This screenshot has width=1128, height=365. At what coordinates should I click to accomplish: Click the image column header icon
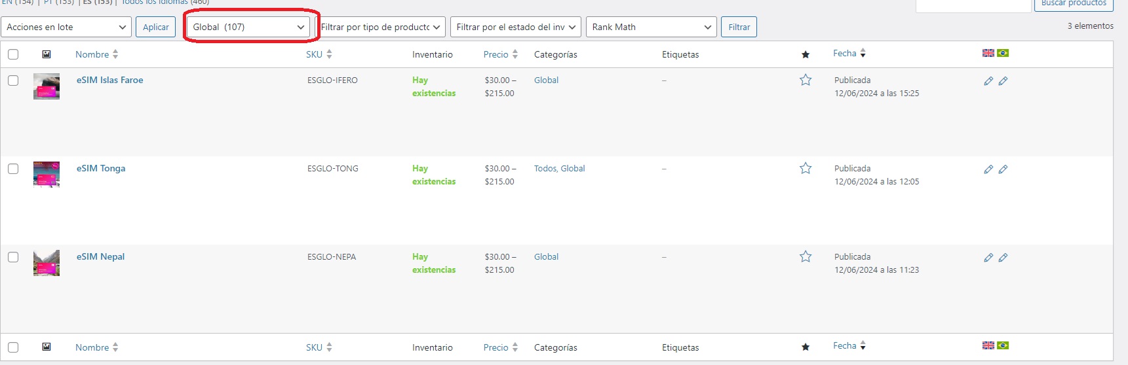pyautogui.click(x=47, y=54)
